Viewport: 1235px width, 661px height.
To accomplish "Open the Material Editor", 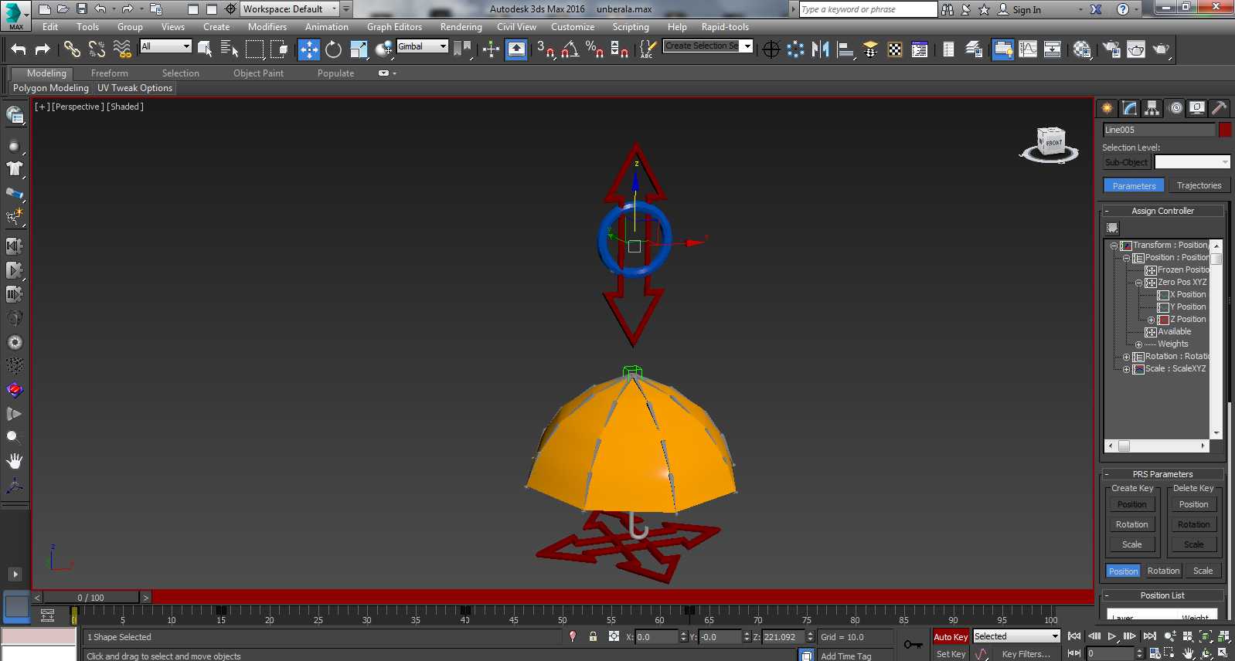I will tap(1082, 49).
